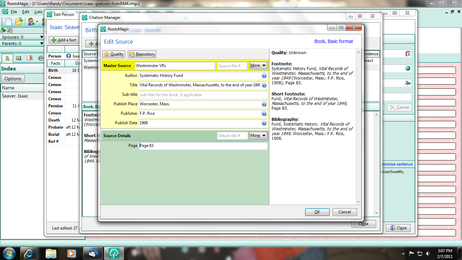Show hidden system tray icons

pyautogui.click(x=403, y=254)
